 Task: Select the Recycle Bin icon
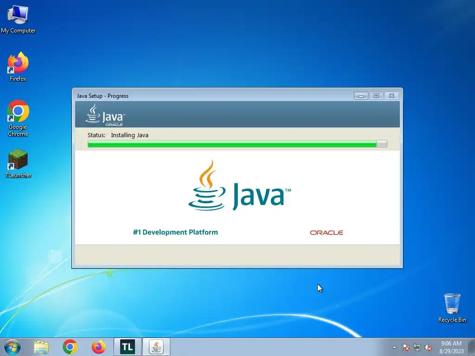pyautogui.click(x=452, y=308)
